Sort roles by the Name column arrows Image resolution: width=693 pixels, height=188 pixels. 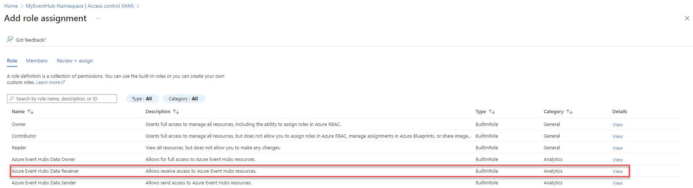tap(30, 112)
